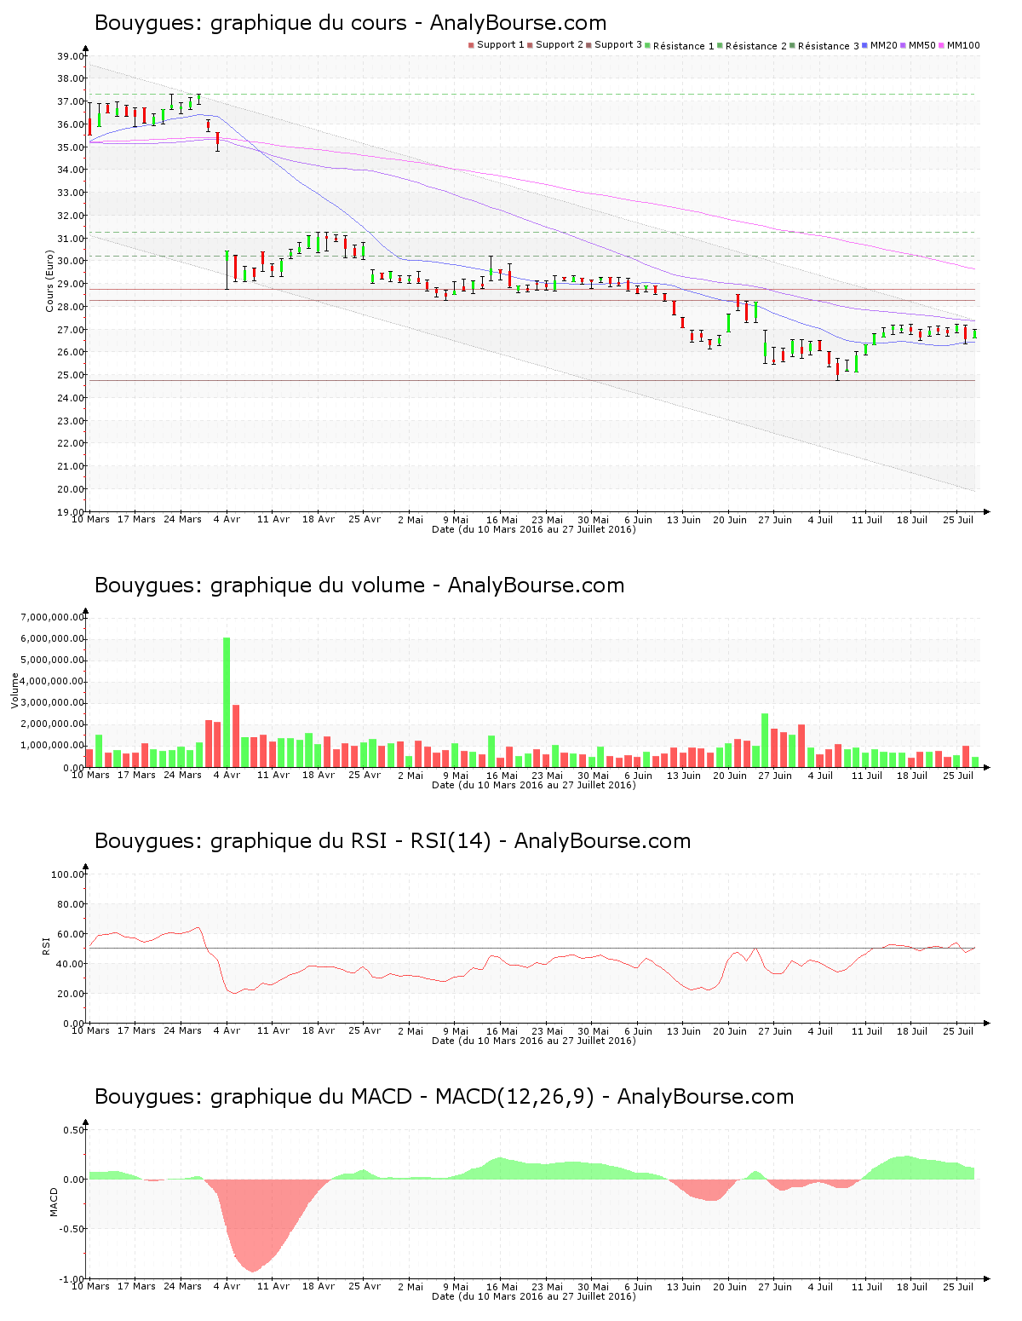1022x1321 pixels.
Task: Click the date range caption under the price chart
Action: point(534,529)
